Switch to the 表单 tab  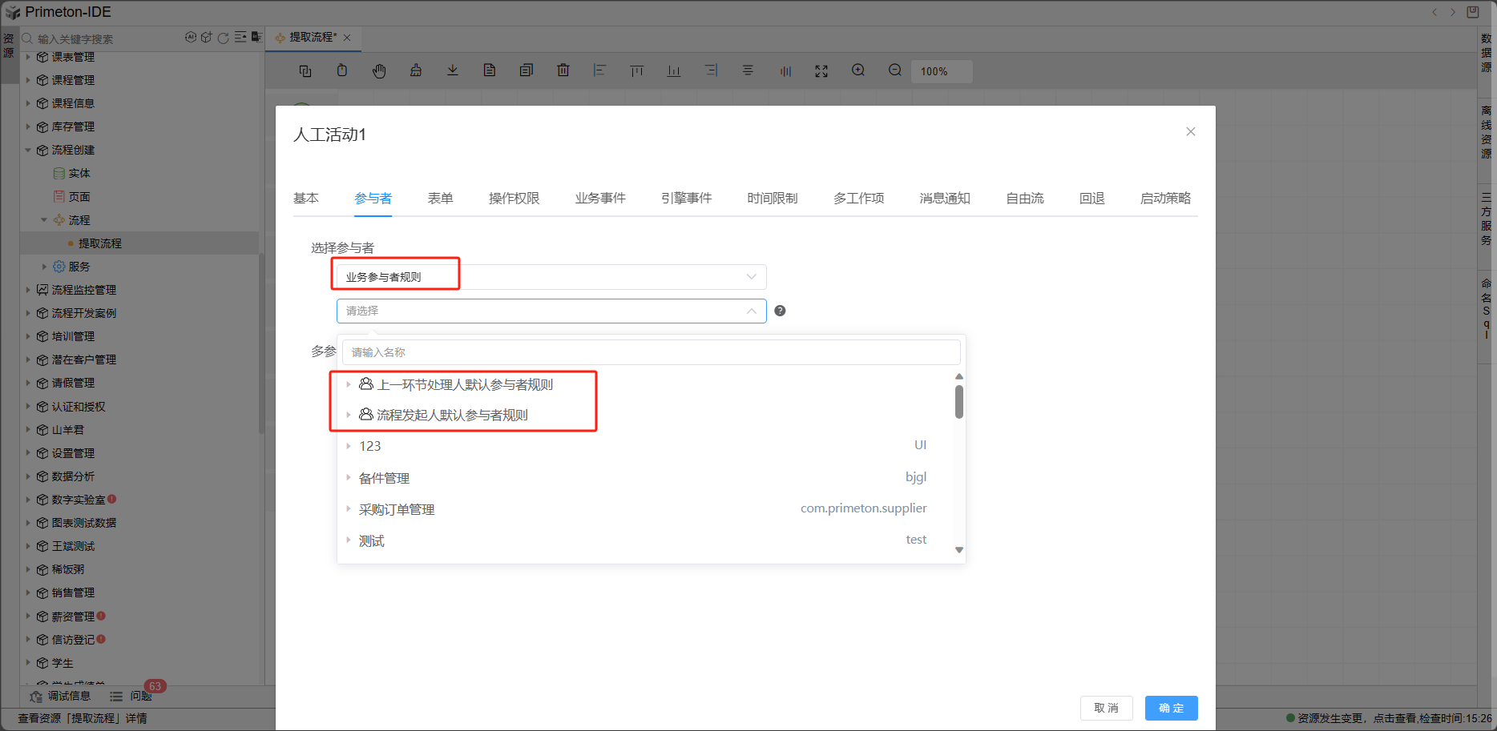pos(440,199)
